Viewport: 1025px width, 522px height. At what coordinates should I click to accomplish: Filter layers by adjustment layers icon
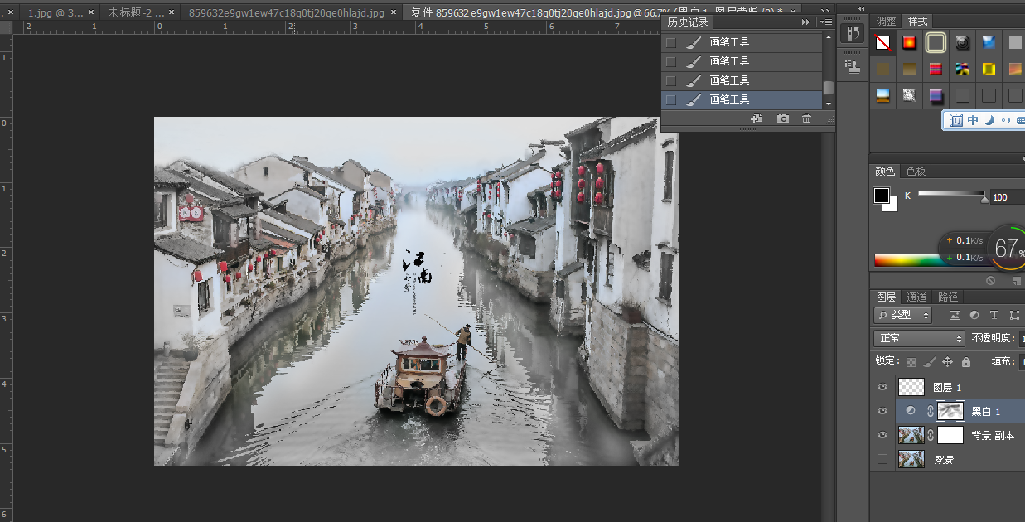click(974, 316)
